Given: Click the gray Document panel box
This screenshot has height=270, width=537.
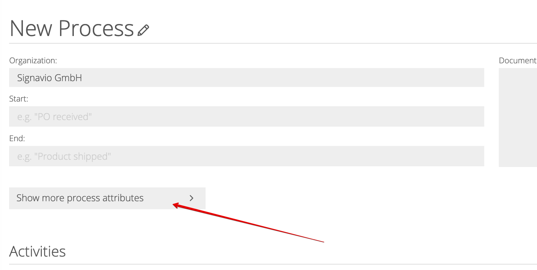Looking at the screenshot, I should 518,118.
